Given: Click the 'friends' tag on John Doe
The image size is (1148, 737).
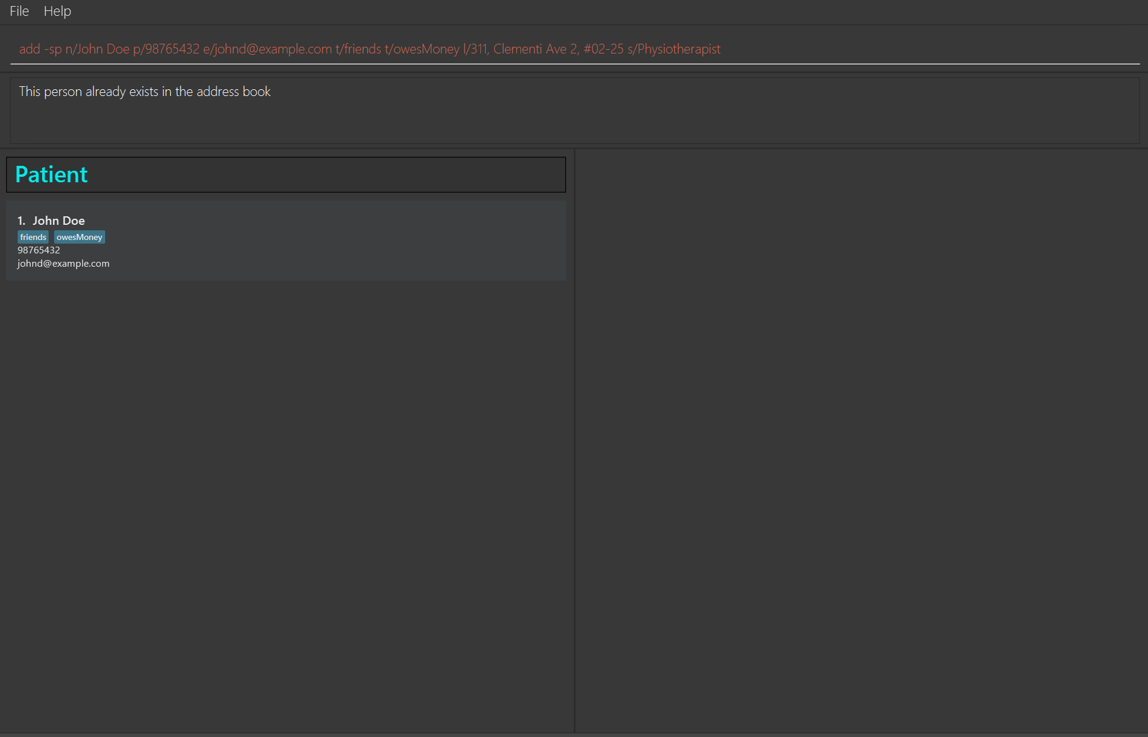Looking at the screenshot, I should [33, 237].
